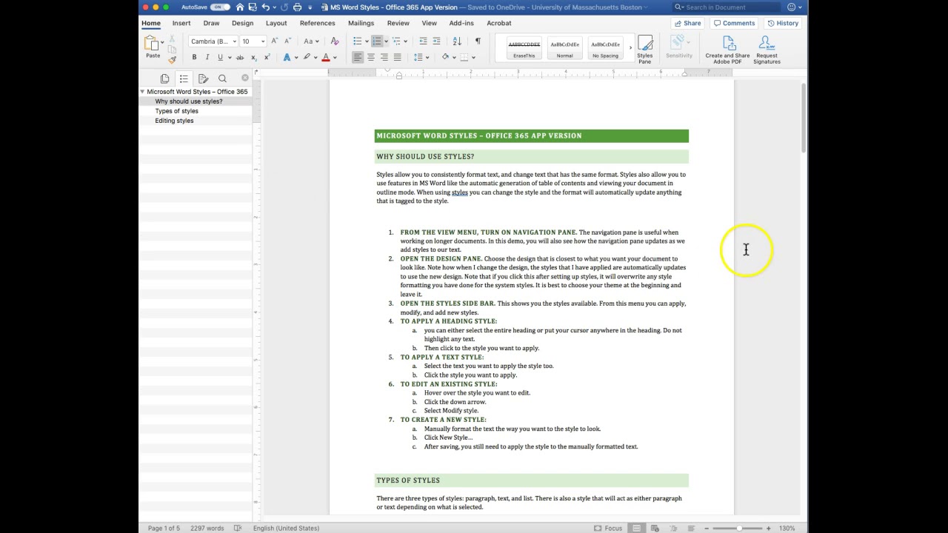Click the Paste clipboard icon

(153, 43)
